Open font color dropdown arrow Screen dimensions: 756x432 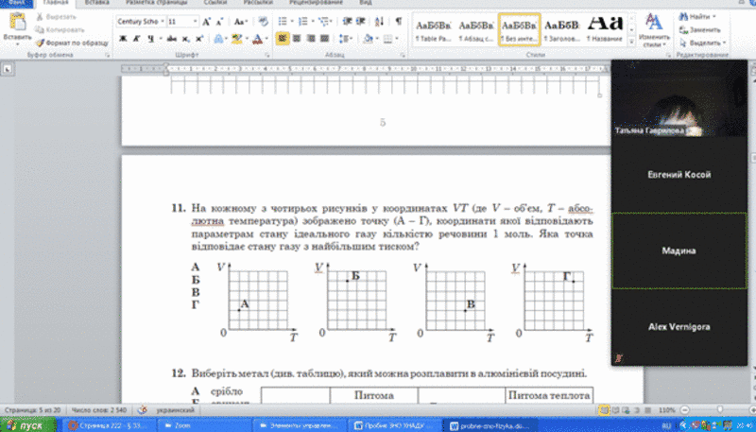click(x=266, y=39)
